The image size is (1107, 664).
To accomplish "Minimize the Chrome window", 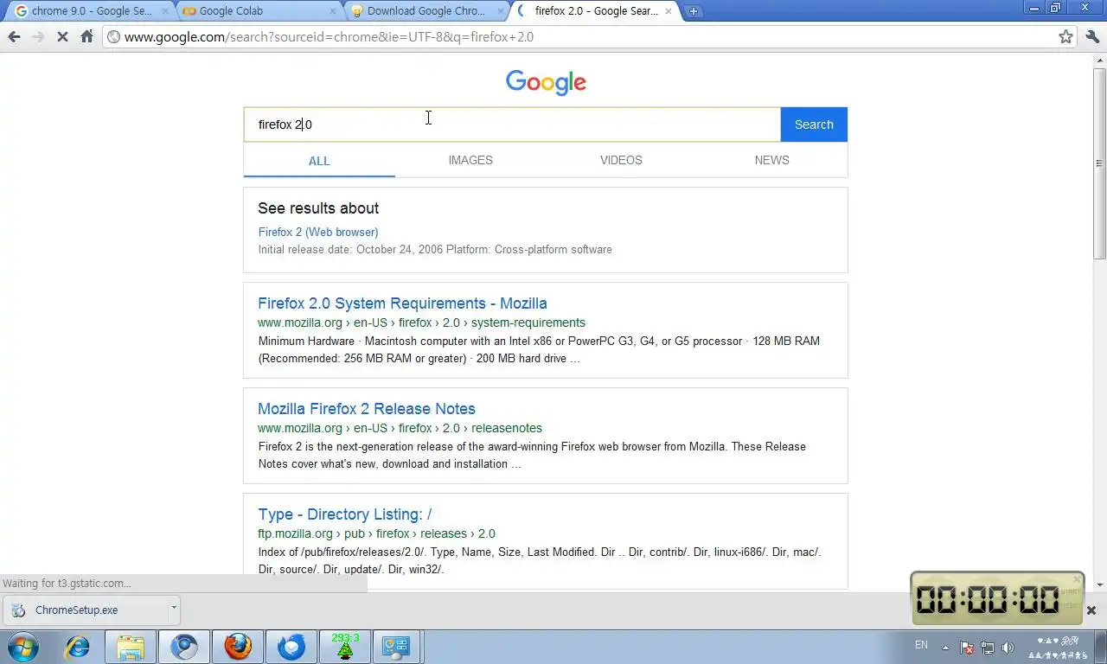I will [1033, 8].
